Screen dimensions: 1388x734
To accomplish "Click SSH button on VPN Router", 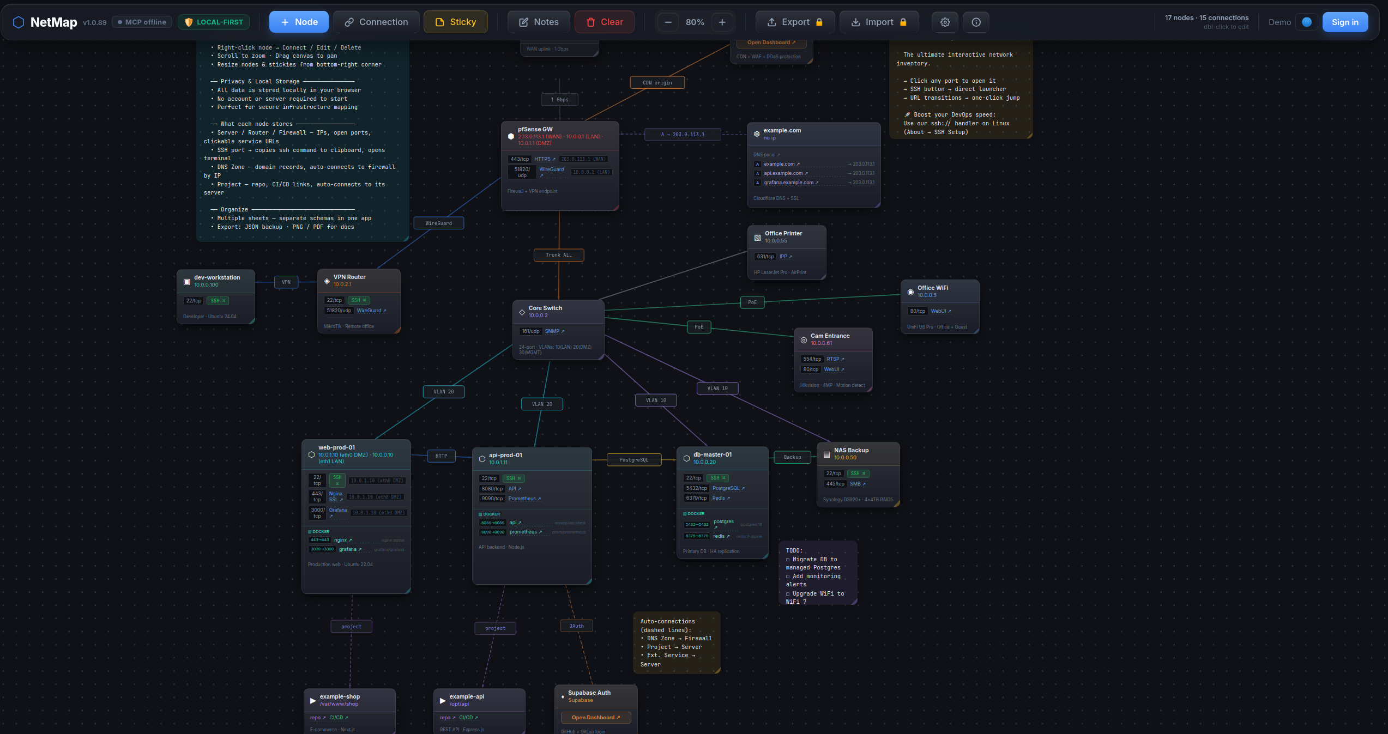I will tap(358, 300).
